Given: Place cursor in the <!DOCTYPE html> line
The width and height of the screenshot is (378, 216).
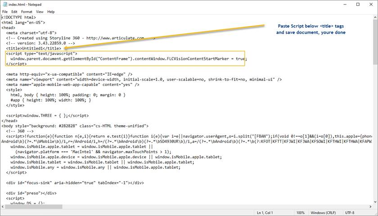Looking at the screenshot, I should [x=19, y=18].
